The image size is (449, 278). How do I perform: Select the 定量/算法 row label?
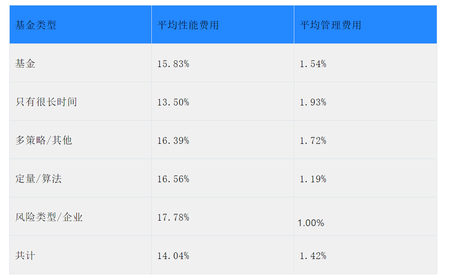click(38, 178)
